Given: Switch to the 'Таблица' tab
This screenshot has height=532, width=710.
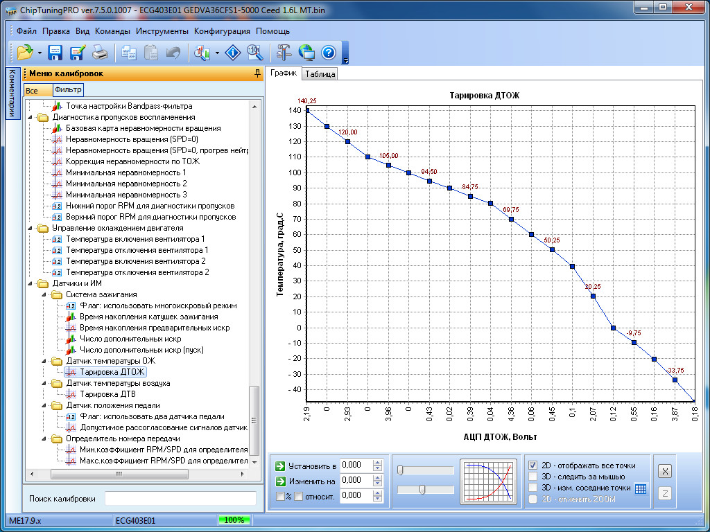Looking at the screenshot, I should tap(320, 74).
